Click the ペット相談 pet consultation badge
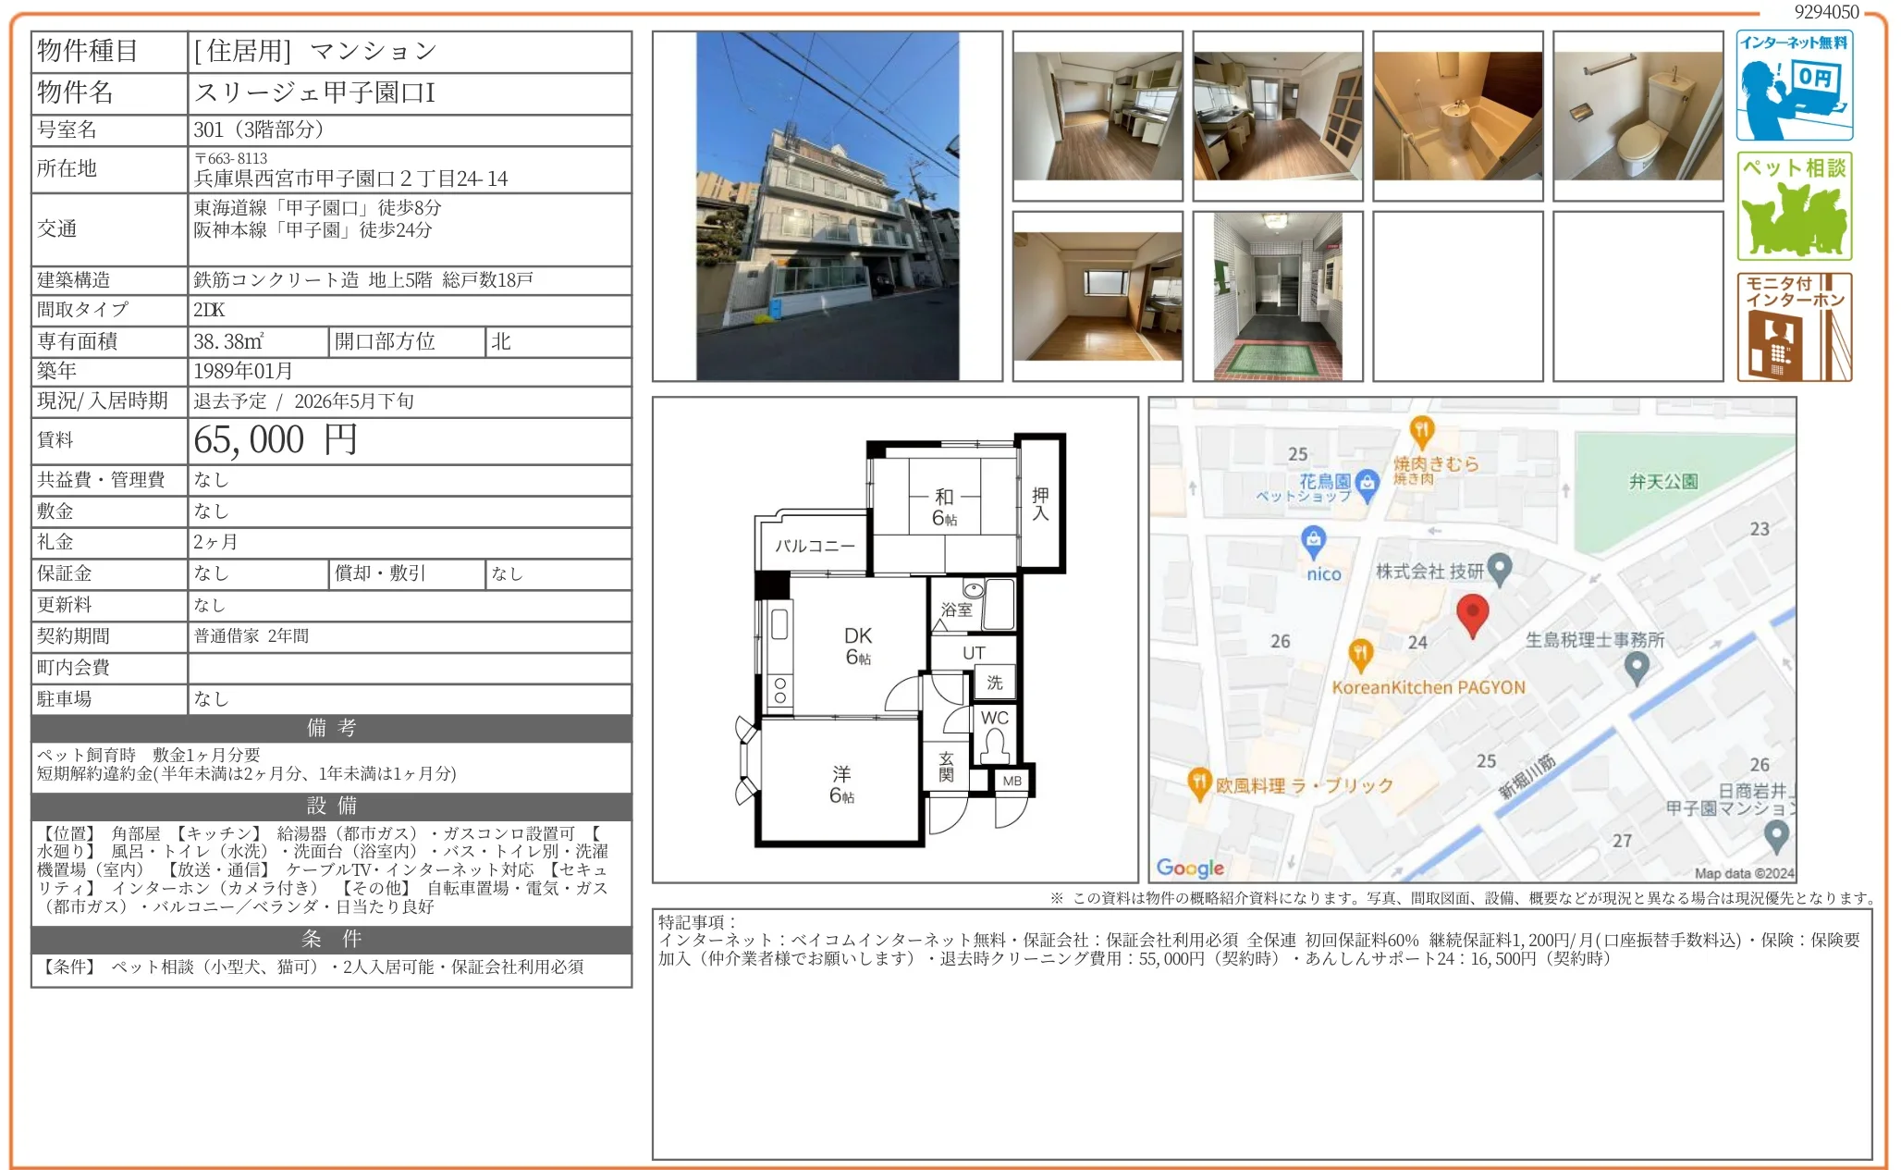1901x1170 pixels. [1794, 206]
